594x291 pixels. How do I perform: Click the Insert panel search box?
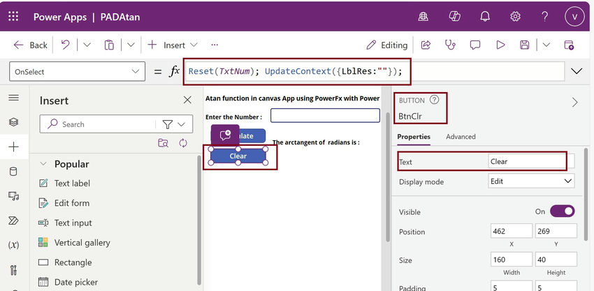click(98, 124)
